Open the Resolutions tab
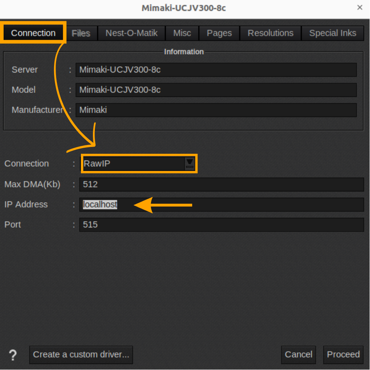The height and width of the screenshot is (370, 370). point(270,33)
